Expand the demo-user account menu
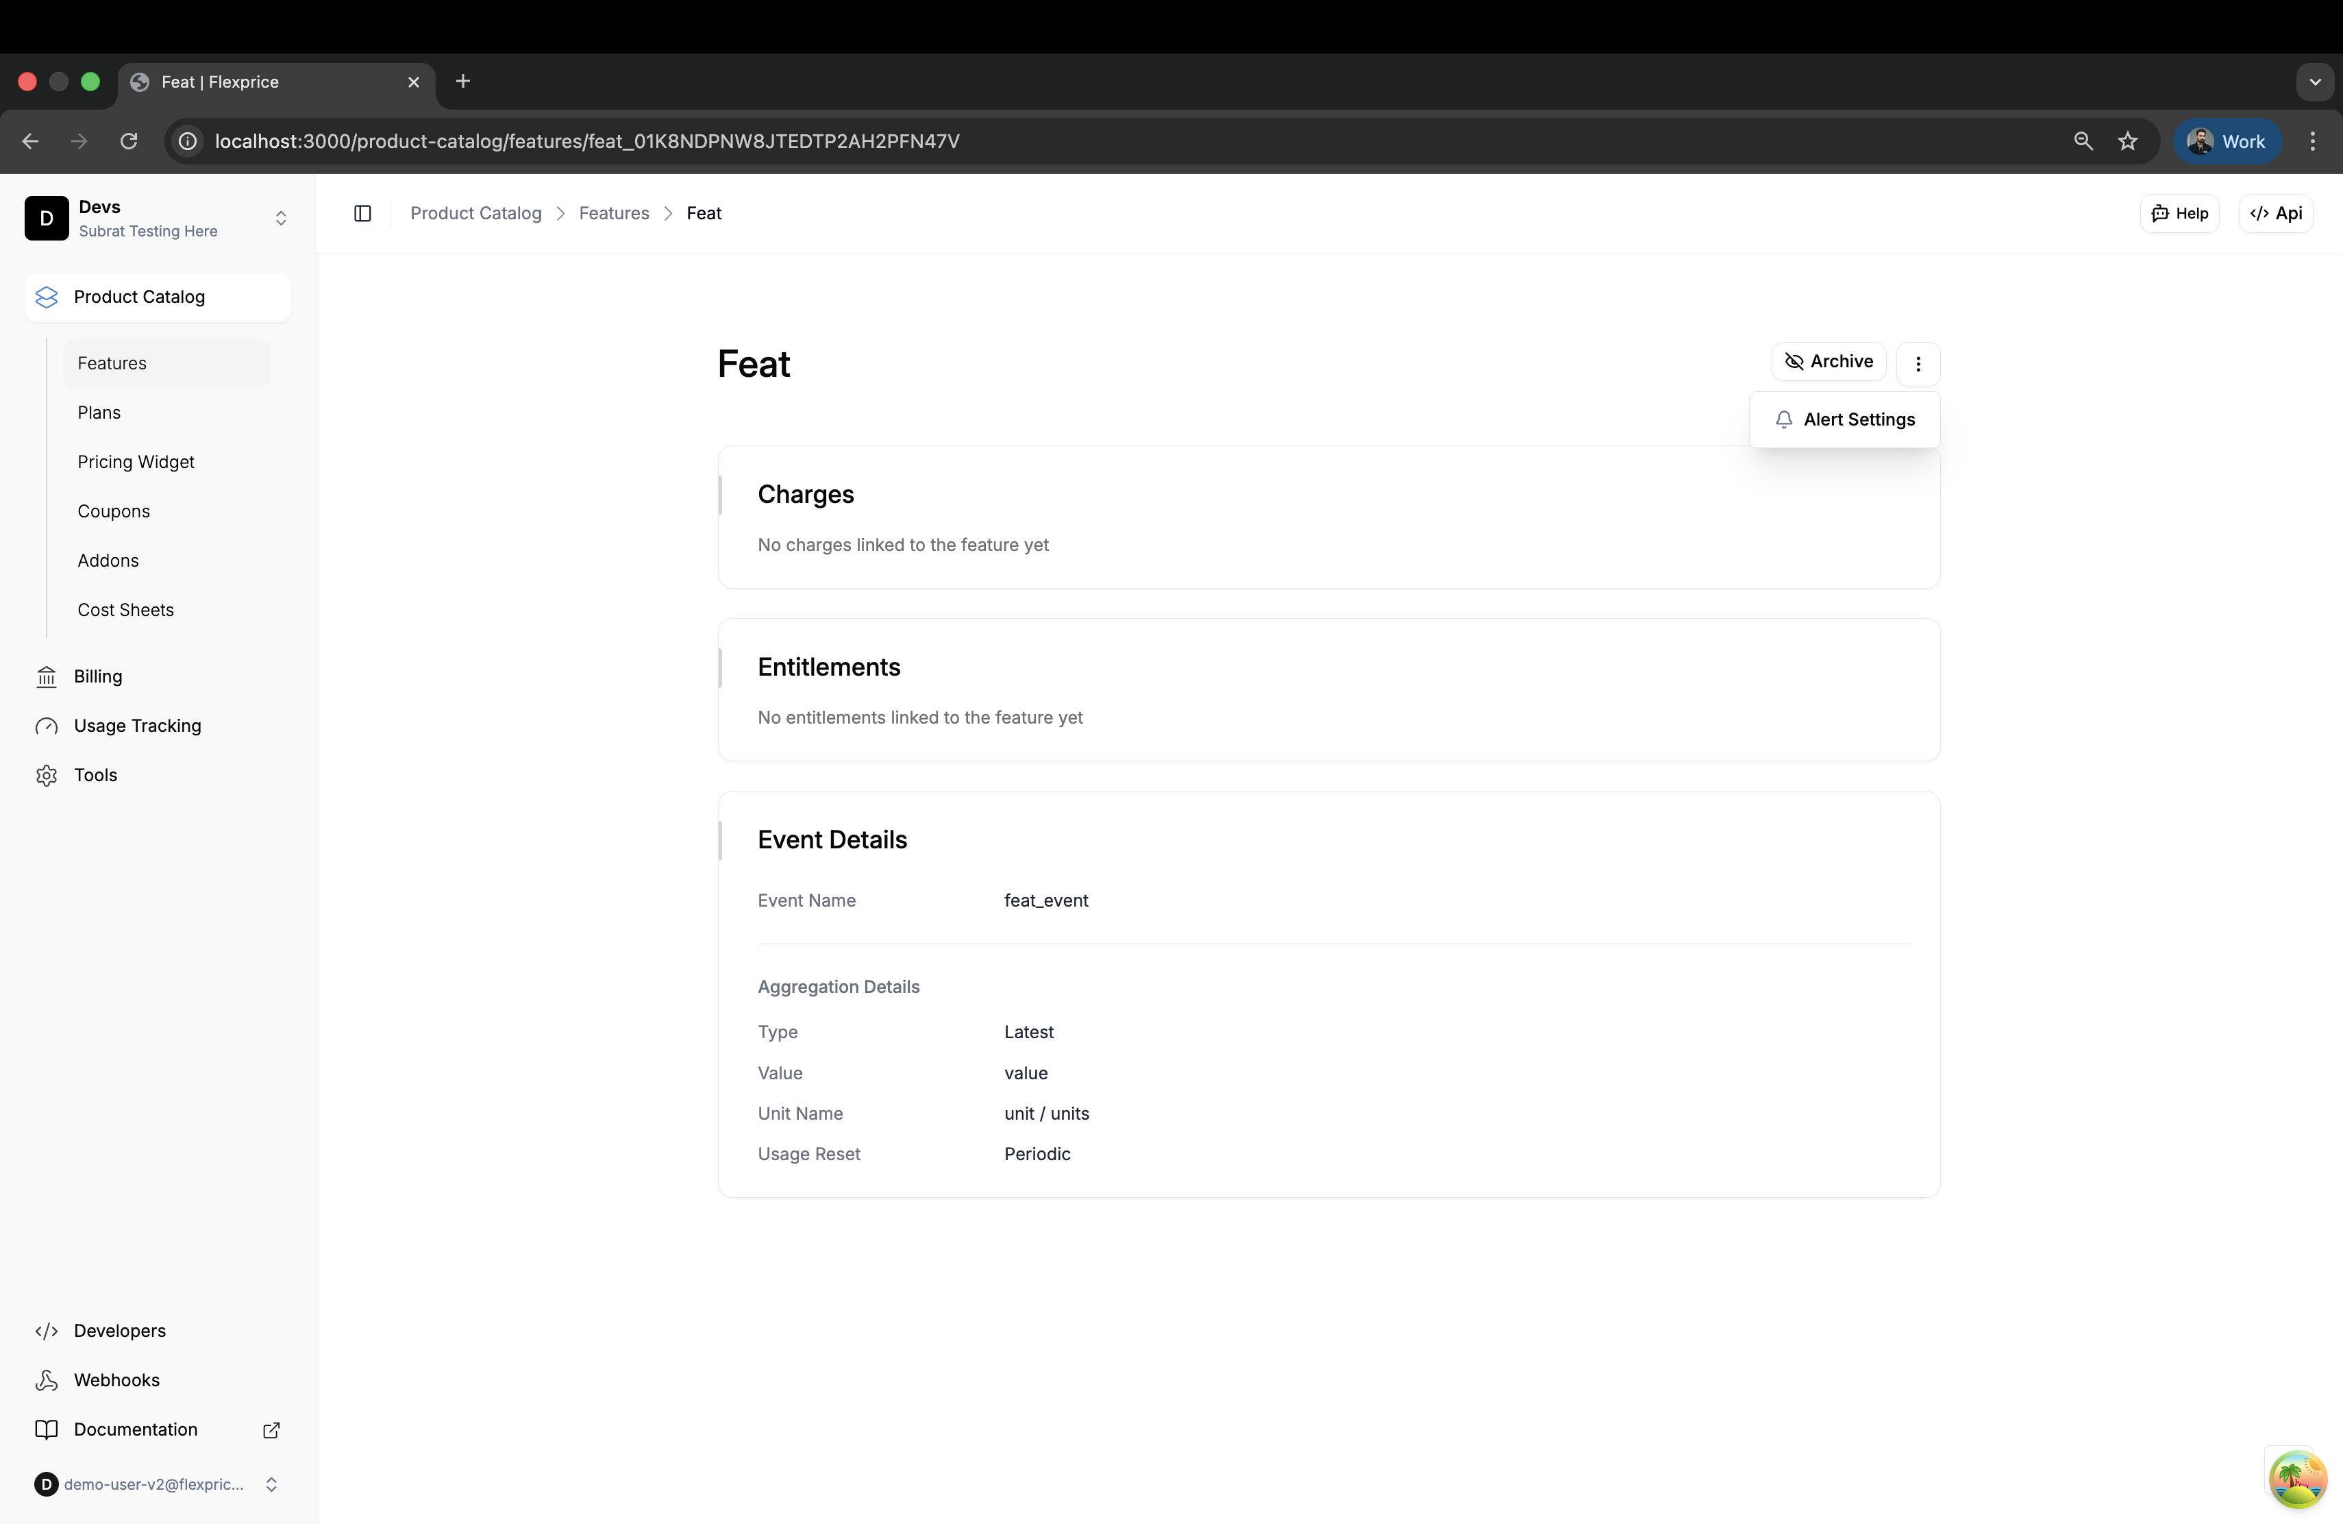 [x=272, y=1485]
